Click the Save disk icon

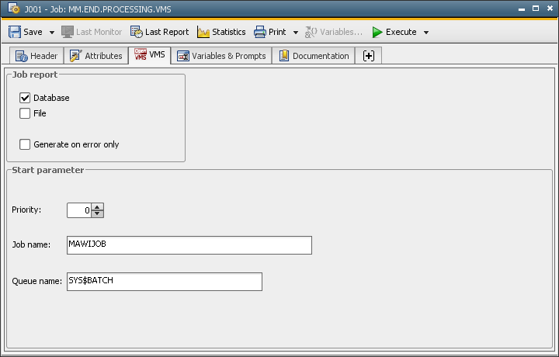tap(15, 32)
